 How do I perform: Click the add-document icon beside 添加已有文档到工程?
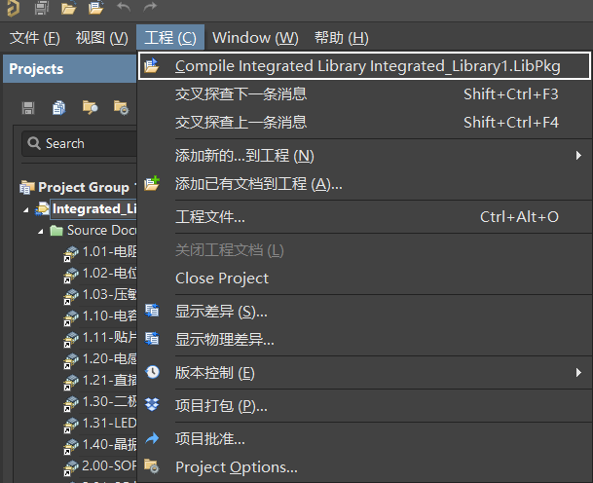152,183
